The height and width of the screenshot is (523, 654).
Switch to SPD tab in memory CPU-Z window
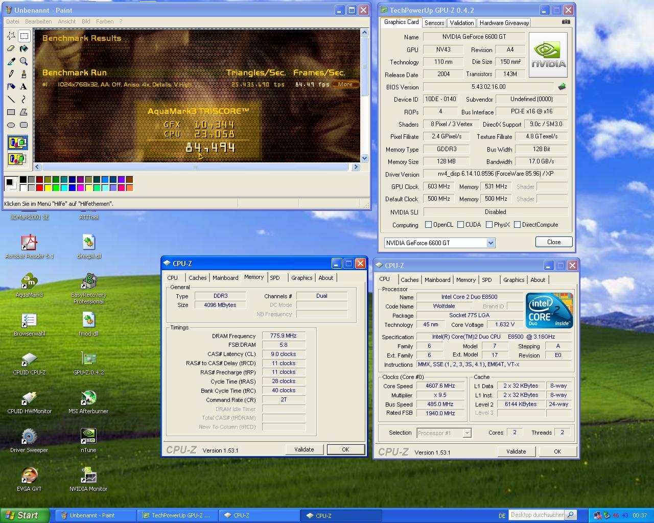click(x=275, y=278)
